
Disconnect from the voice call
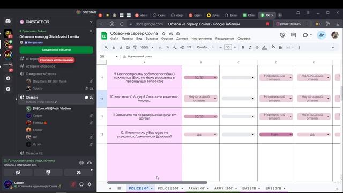click(x=90, y=162)
